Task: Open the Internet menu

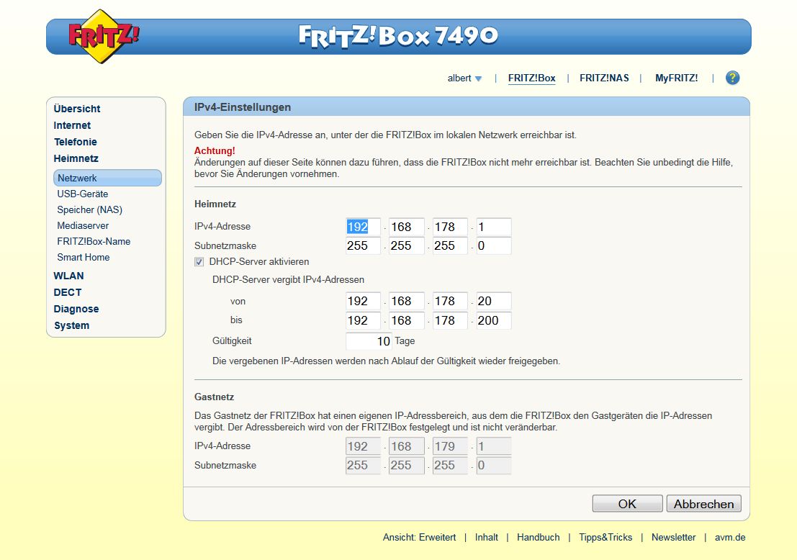Action: [x=72, y=125]
